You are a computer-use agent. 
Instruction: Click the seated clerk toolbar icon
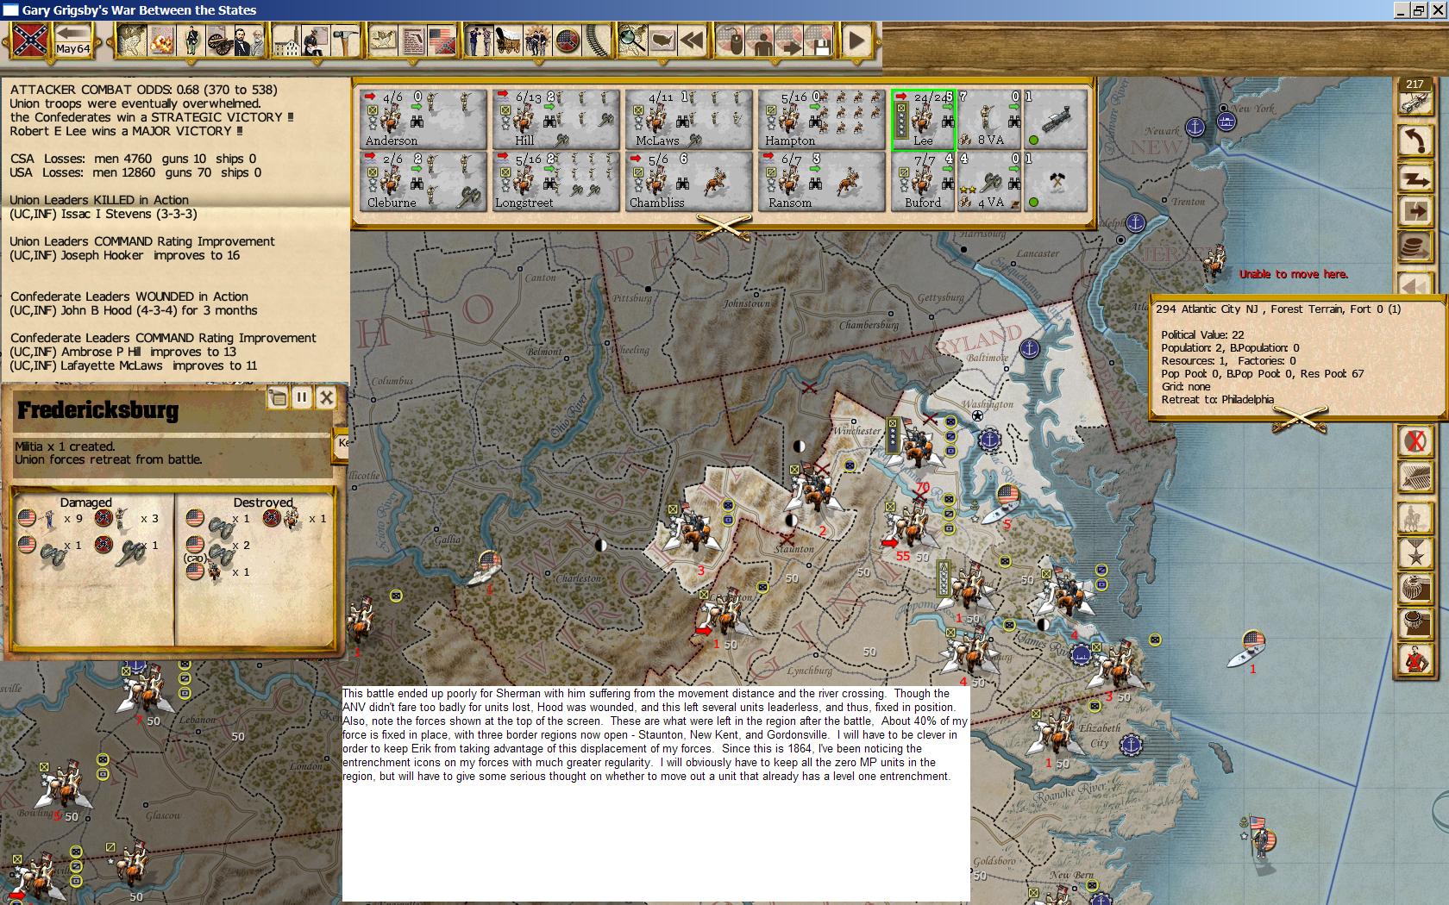click(x=317, y=41)
